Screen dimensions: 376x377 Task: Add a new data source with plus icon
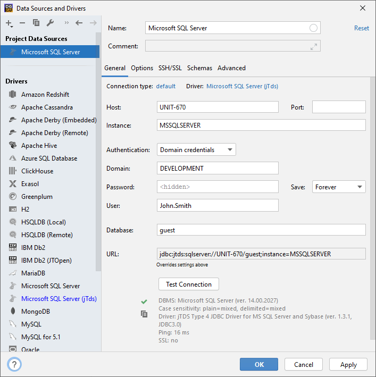(9, 23)
